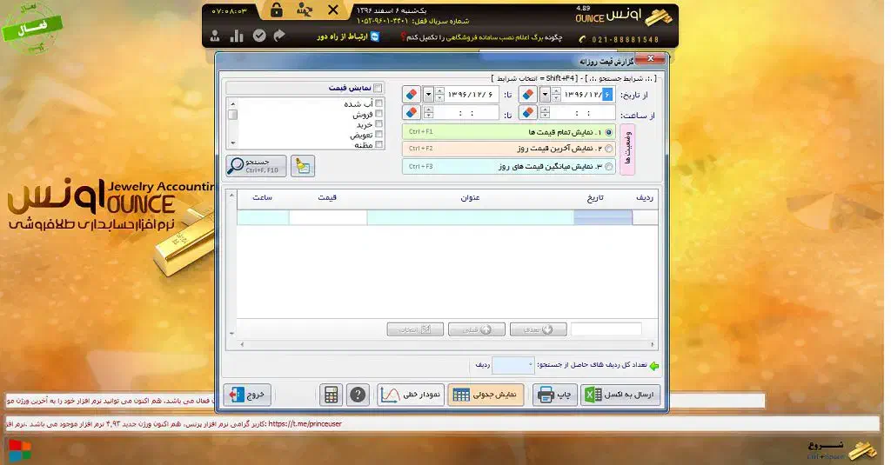
Task: Tick the خرید checkbox
Action: 379,123
